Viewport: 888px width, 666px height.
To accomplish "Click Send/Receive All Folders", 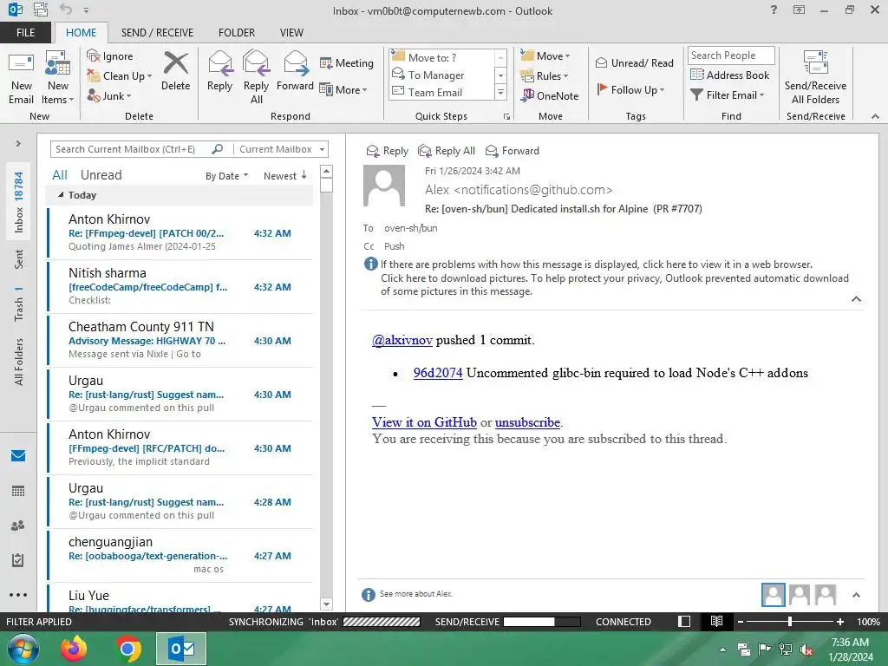I will 815,77.
